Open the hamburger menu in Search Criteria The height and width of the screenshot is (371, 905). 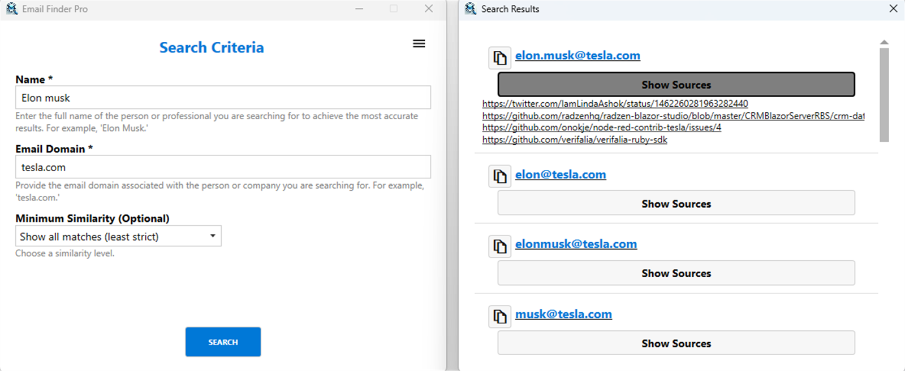(x=419, y=43)
